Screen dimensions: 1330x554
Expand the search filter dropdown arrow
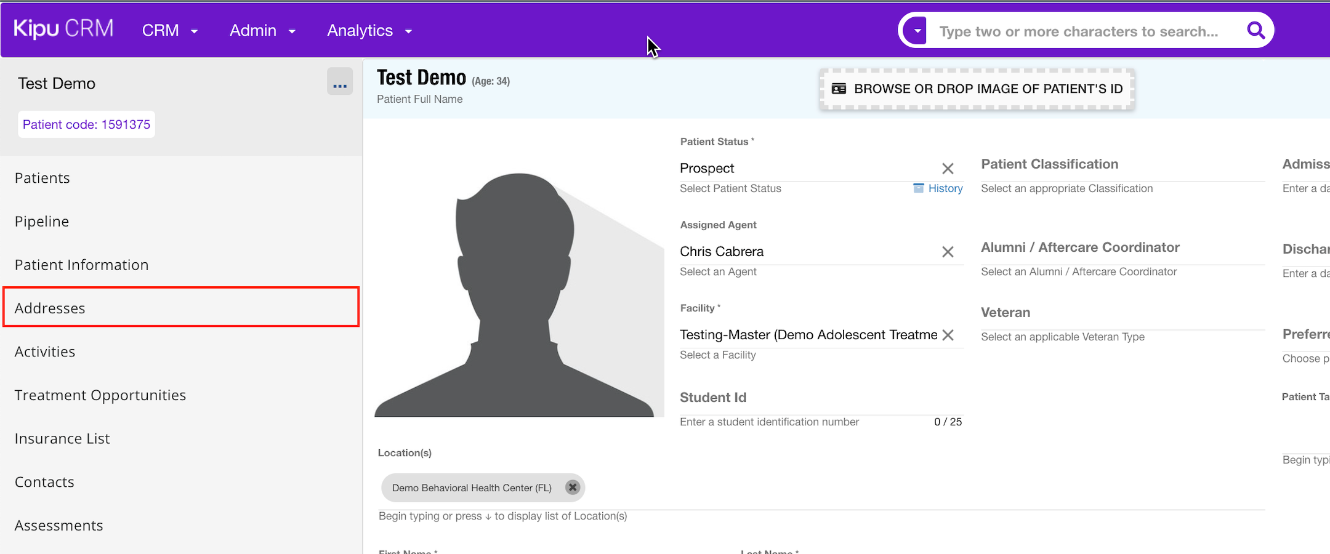click(917, 30)
